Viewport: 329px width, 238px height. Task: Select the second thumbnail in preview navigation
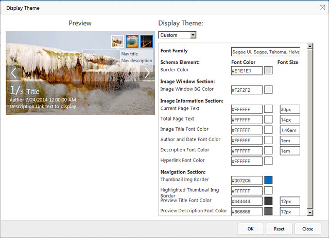coord(132,41)
